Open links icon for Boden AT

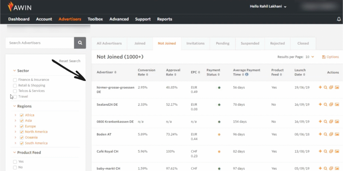click(x=331, y=134)
